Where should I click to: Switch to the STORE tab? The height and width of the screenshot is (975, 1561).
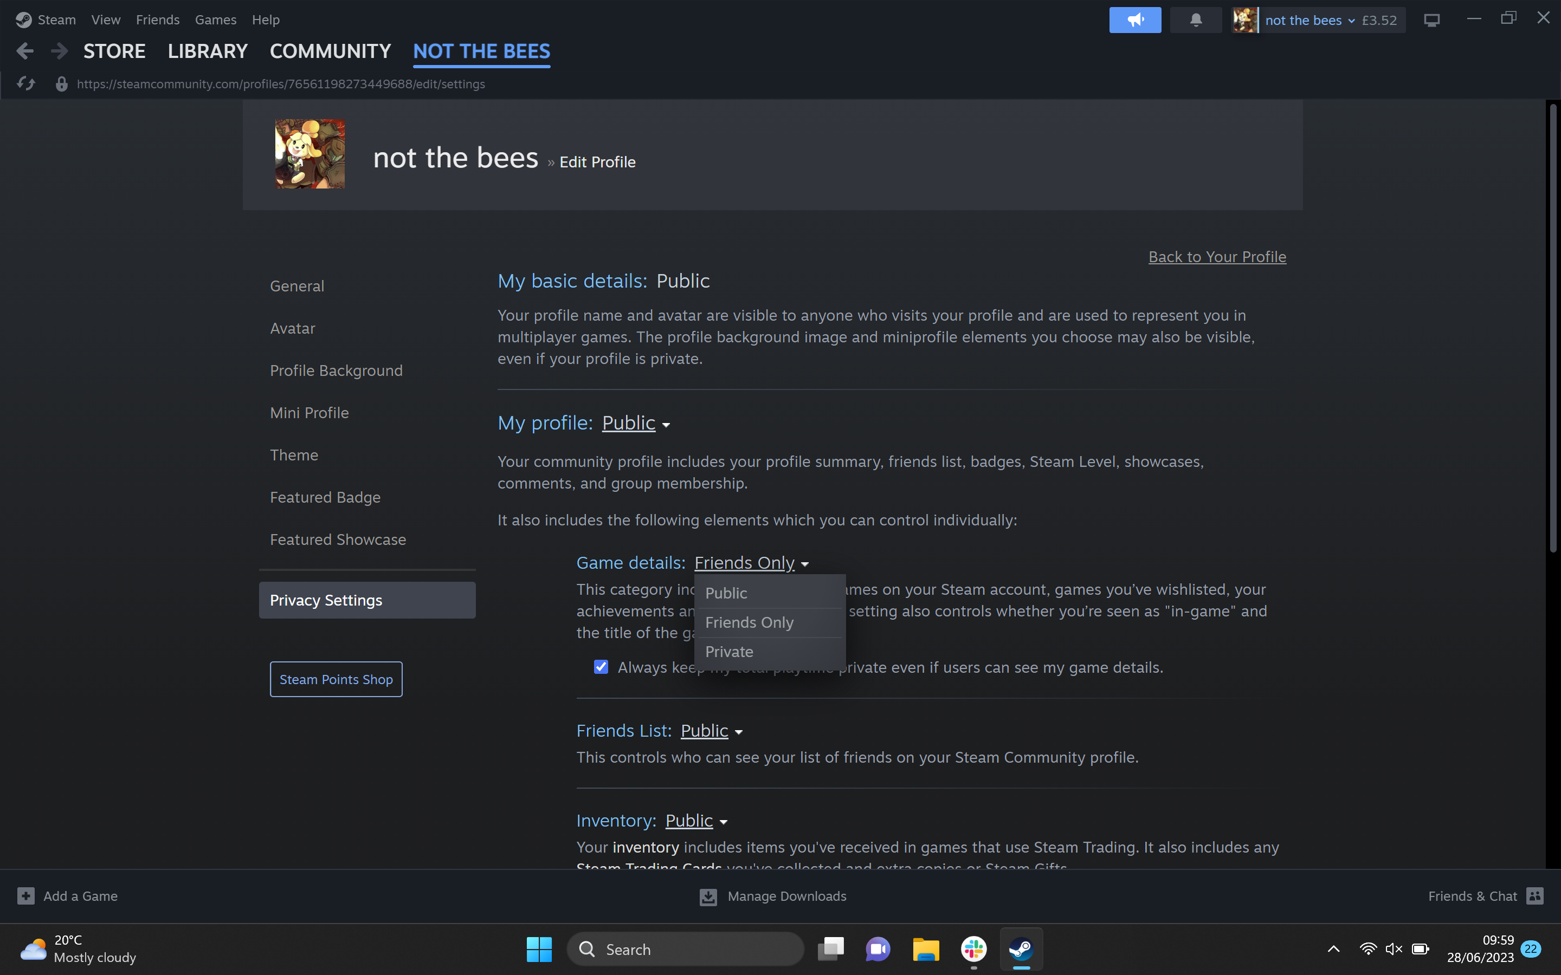114,51
